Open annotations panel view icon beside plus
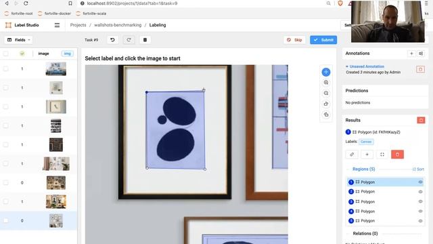The image size is (433, 244). click(421, 54)
